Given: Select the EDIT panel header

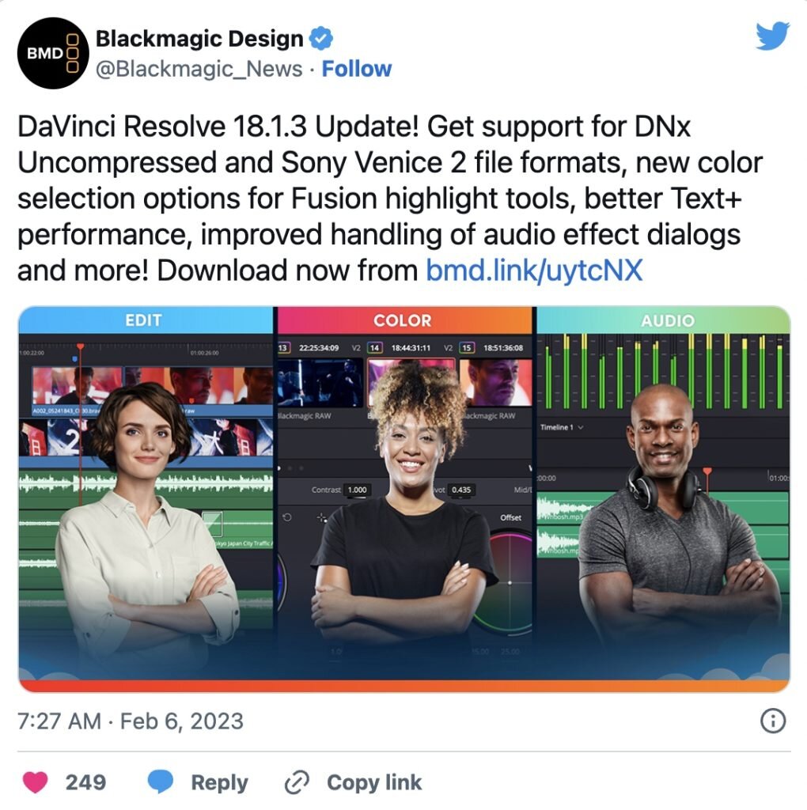Looking at the screenshot, I should 146,320.
